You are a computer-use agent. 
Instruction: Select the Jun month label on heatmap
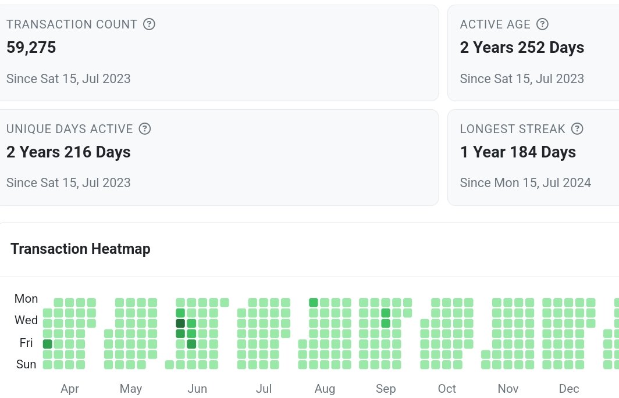(x=197, y=389)
